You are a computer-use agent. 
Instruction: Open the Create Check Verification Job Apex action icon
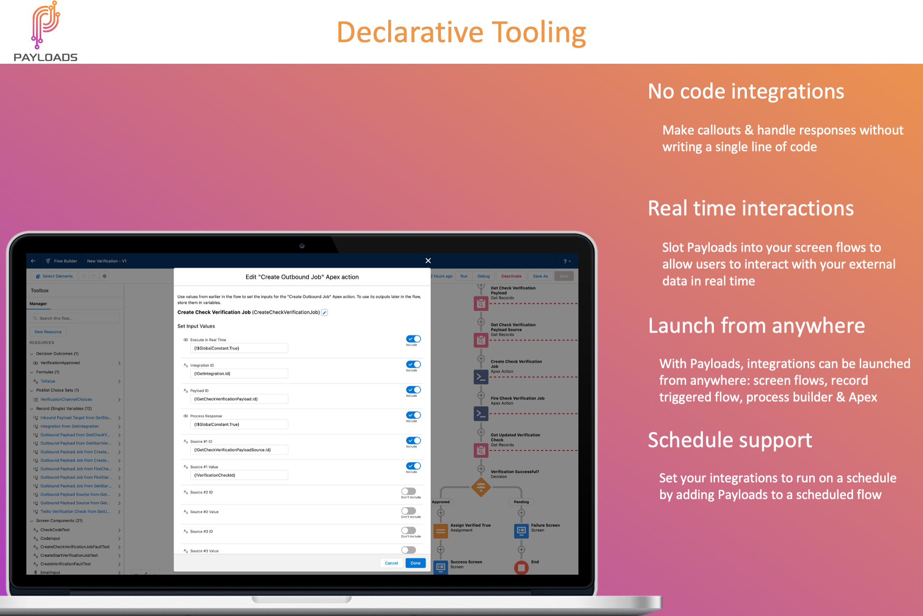pyautogui.click(x=481, y=377)
